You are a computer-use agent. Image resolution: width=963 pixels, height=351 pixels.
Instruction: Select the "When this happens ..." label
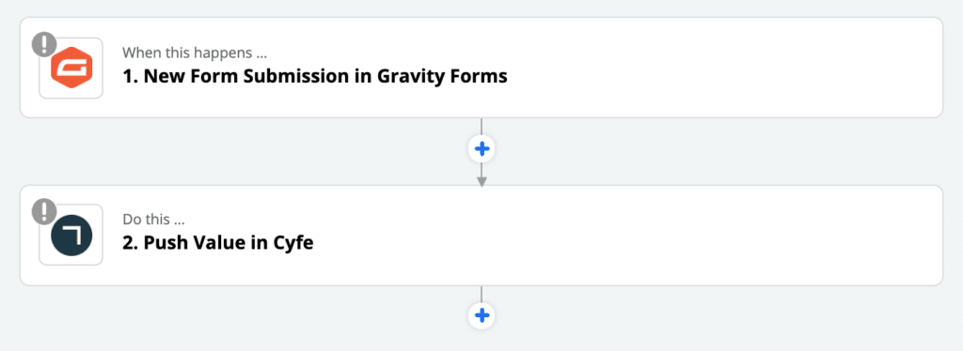coord(195,53)
